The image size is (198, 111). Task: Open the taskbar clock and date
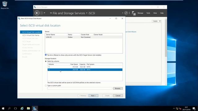pos(186,108)
